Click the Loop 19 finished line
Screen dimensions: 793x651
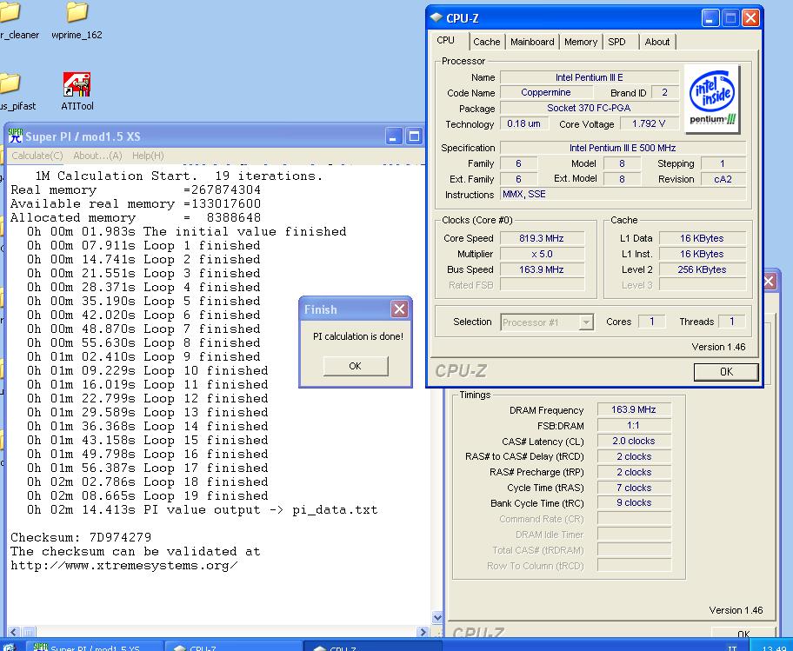[148, 495]
